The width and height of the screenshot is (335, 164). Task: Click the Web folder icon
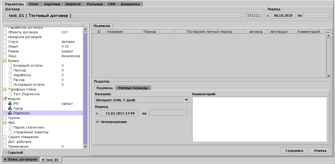pos(5,123)
